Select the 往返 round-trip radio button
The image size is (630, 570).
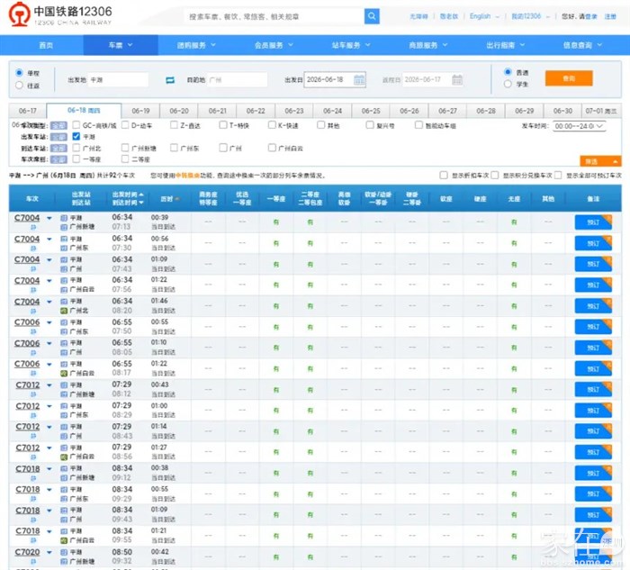click(x=19, y=86)
